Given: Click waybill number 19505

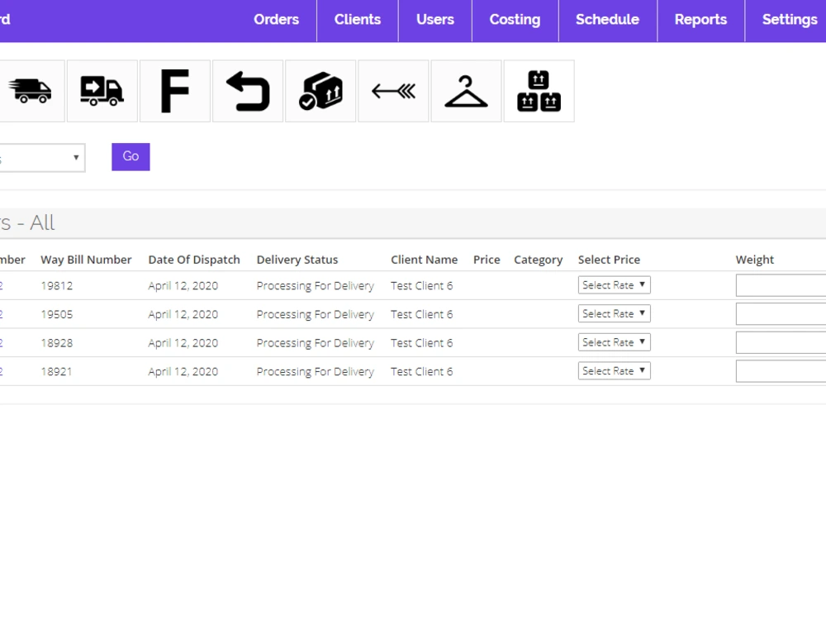Looking at the screenshot, I should [x=57, y=314].
